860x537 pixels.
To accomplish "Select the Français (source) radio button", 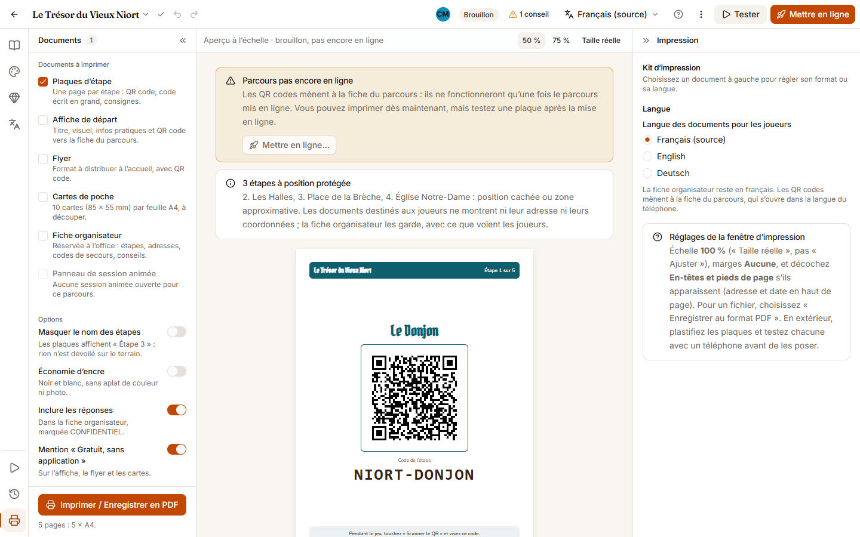I will click(647, 140).
